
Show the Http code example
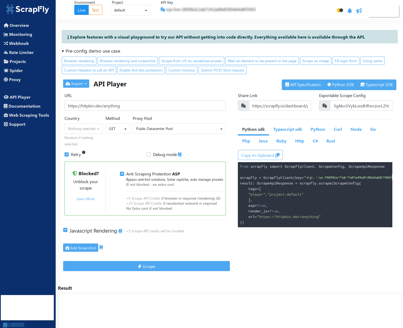click(x=300, y=141)
